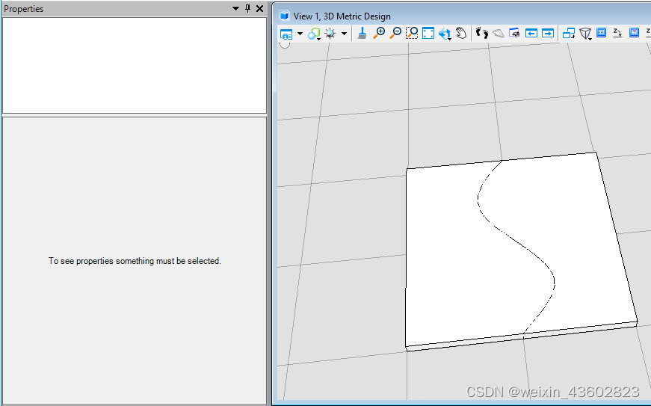The image size is (651, 406).
Task: Open the Display Styles icon
Action: point(315,34)
